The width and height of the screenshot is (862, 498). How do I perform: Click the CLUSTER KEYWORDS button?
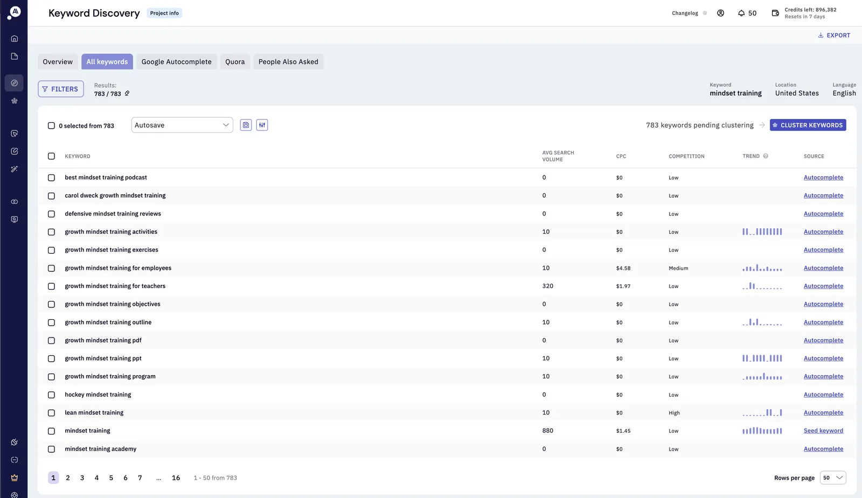[x=808, y=125]
